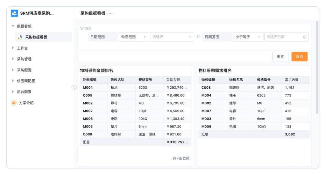Click the 请选择日期 date input field

(283, 37)
